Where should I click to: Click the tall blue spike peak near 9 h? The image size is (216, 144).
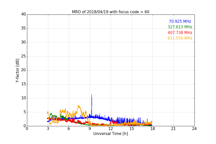[x=91, y=94]
